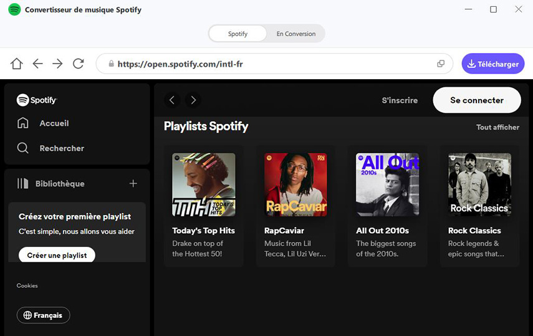Click the RapCaviar title text

pos(284,231)
